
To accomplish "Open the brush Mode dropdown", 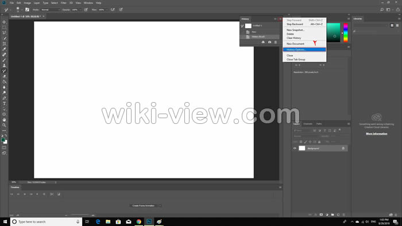I will pos(51,10).
